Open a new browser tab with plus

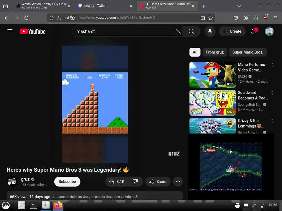point(204,6)
